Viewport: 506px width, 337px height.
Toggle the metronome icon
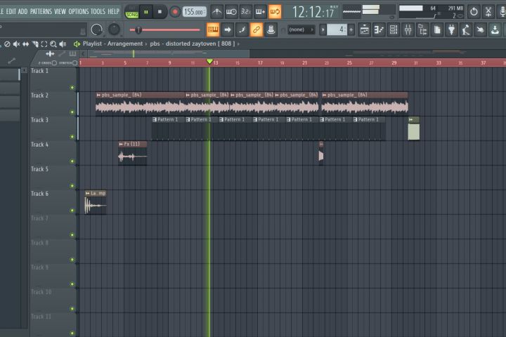pyautogui.click(x=217, y=12)
